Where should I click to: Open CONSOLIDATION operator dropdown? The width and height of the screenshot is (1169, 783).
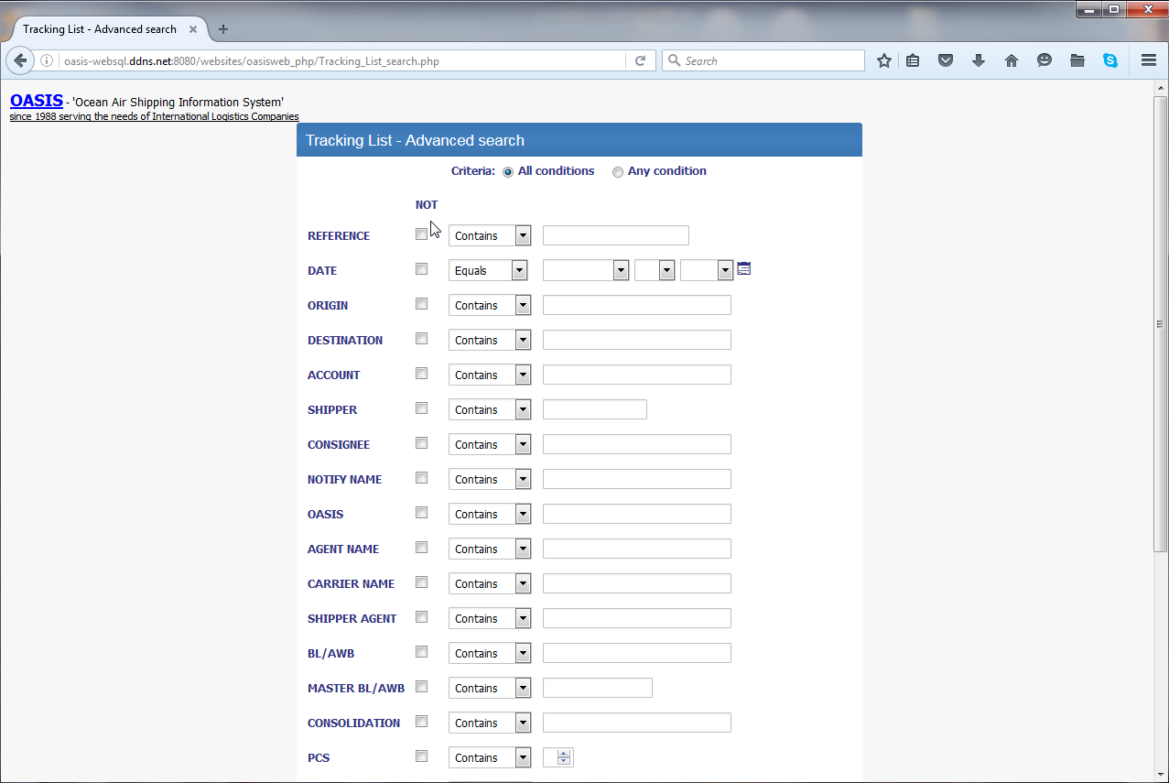pos(490,723)
